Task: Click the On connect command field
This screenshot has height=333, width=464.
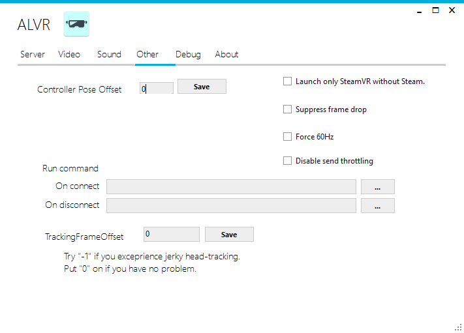Action: click(231, 187)
